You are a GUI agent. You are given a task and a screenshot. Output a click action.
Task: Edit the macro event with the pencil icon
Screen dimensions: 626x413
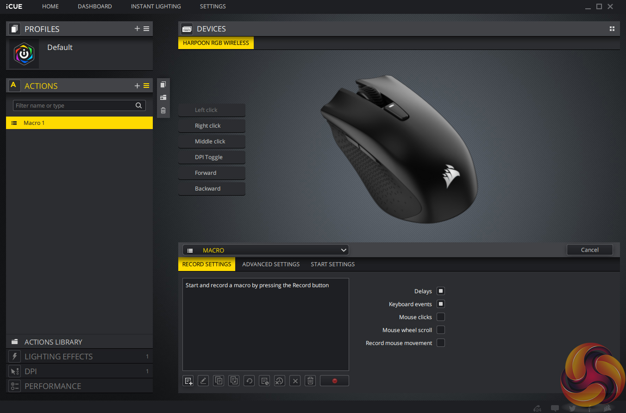pos(203,381)
